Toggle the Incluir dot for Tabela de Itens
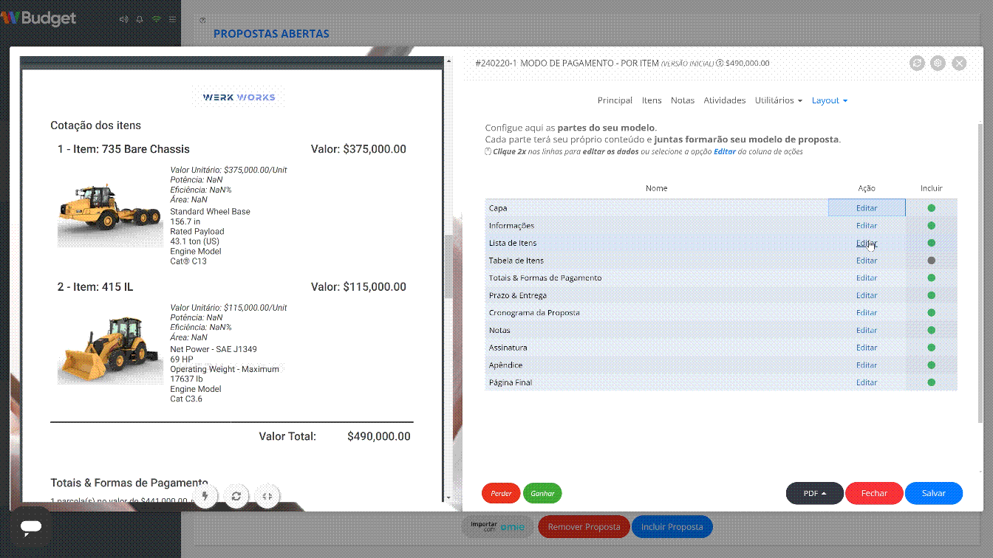Image resolution: width=993 pixels, height=558 pixels. pyautogui.click(x=931, y=261)
